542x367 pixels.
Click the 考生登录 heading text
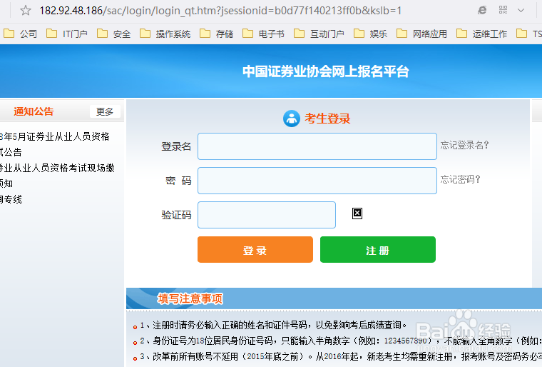coord(327,119)
